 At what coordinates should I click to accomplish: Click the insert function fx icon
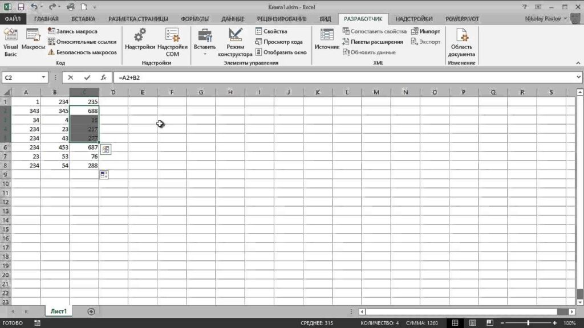[103, 77]
